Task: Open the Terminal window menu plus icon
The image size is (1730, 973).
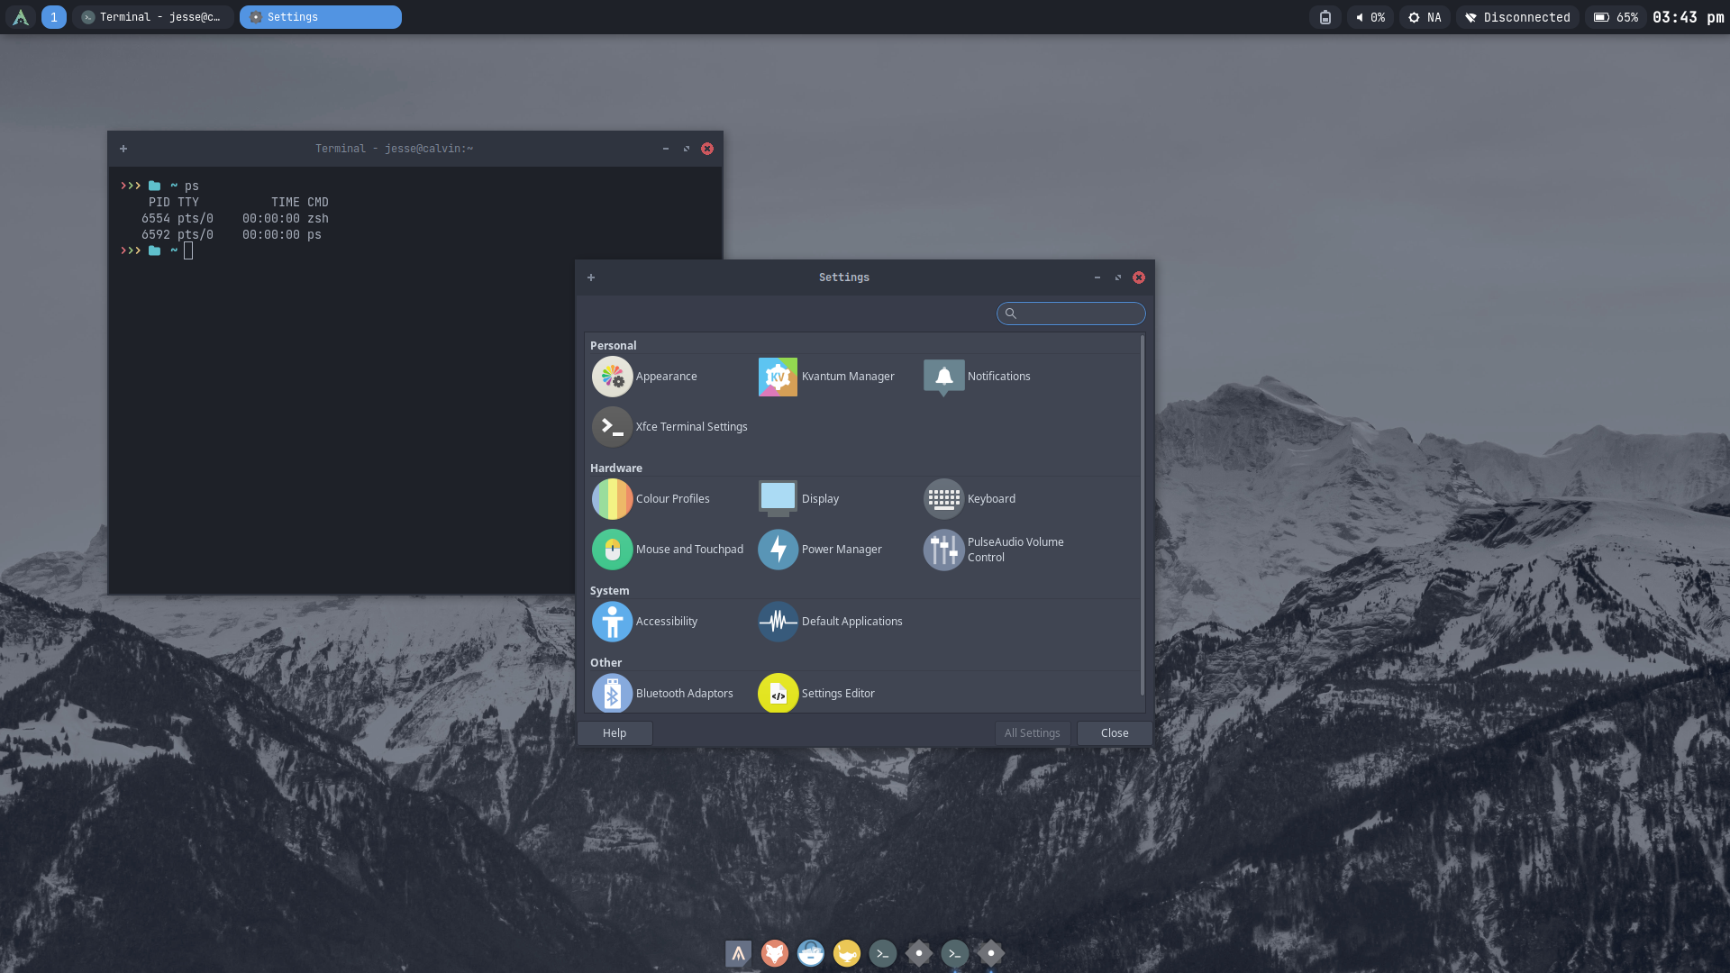Action: tap(123, 149)
